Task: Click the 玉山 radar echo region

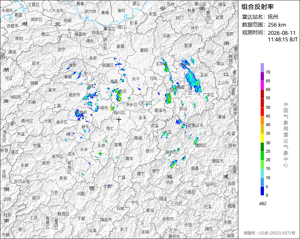Action: coord(193,81)
